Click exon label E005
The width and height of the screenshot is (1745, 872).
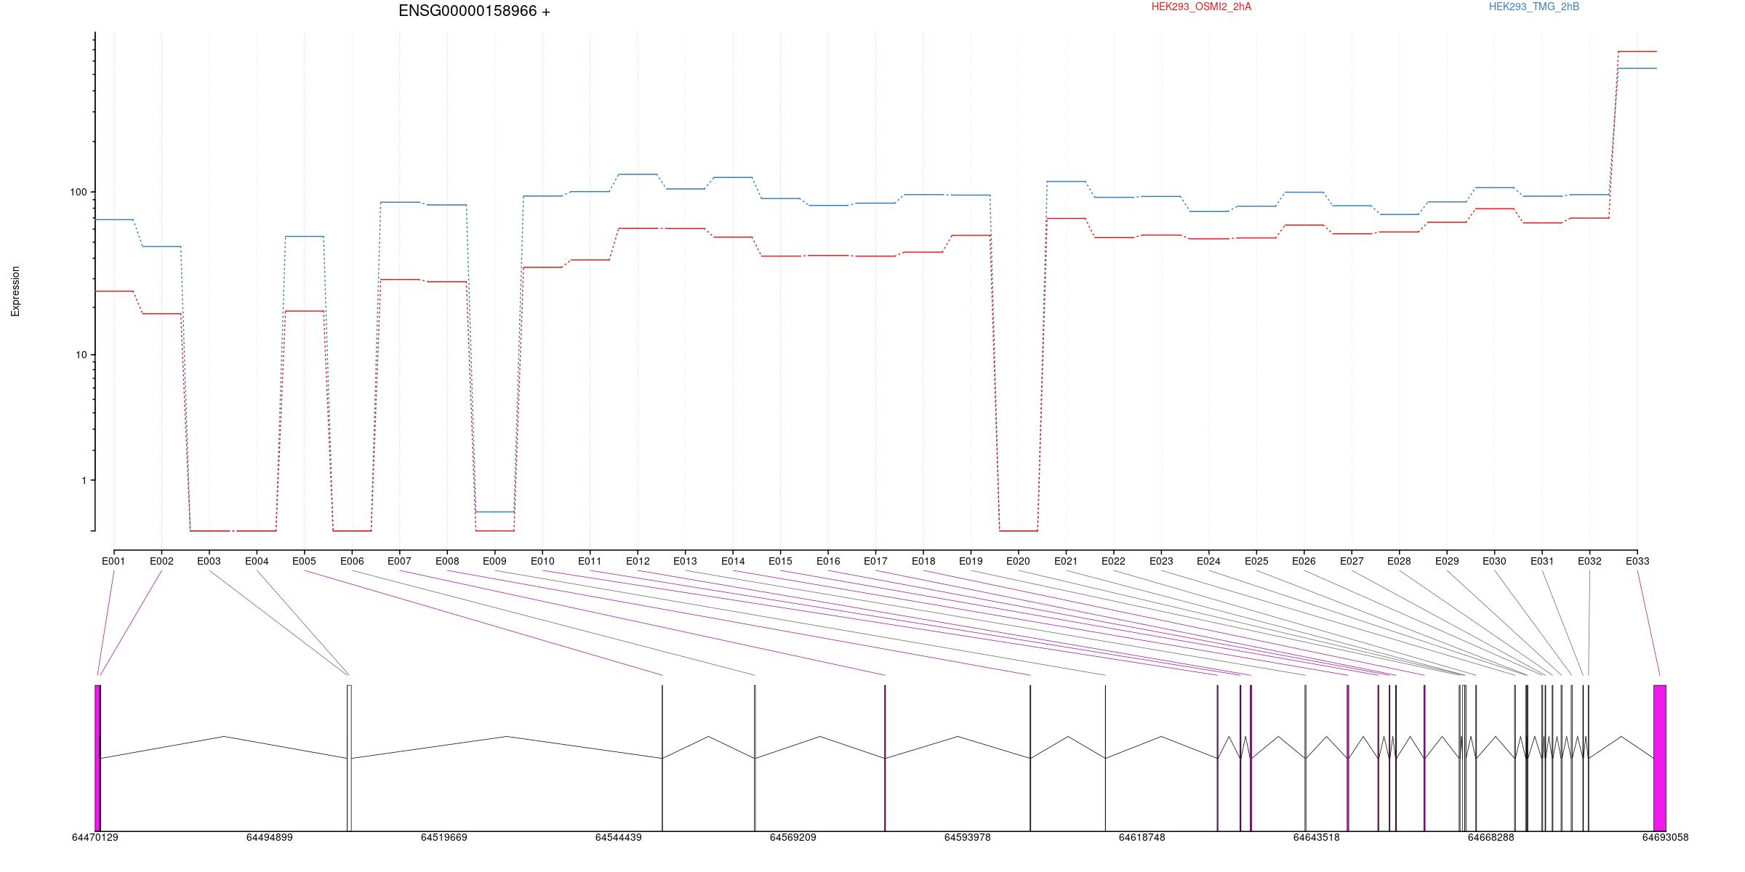[x=304, y=561]
